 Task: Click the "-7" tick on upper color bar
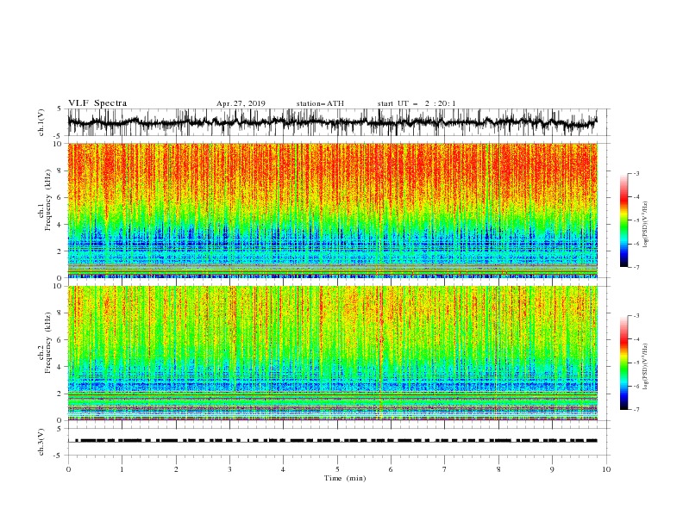(x=636, y=267)
